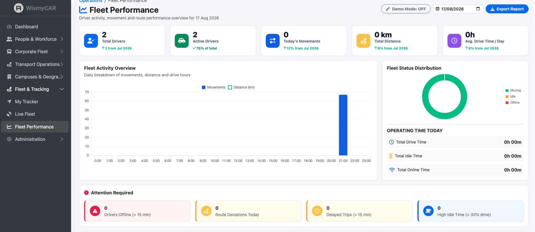
Task: Expand Administration chevron
Action: (62, 139)
